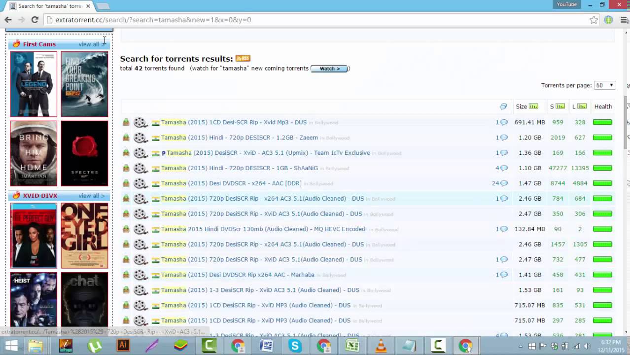Open File Explorer from the taskbar
630x355 pixels.
pos(35,346)
